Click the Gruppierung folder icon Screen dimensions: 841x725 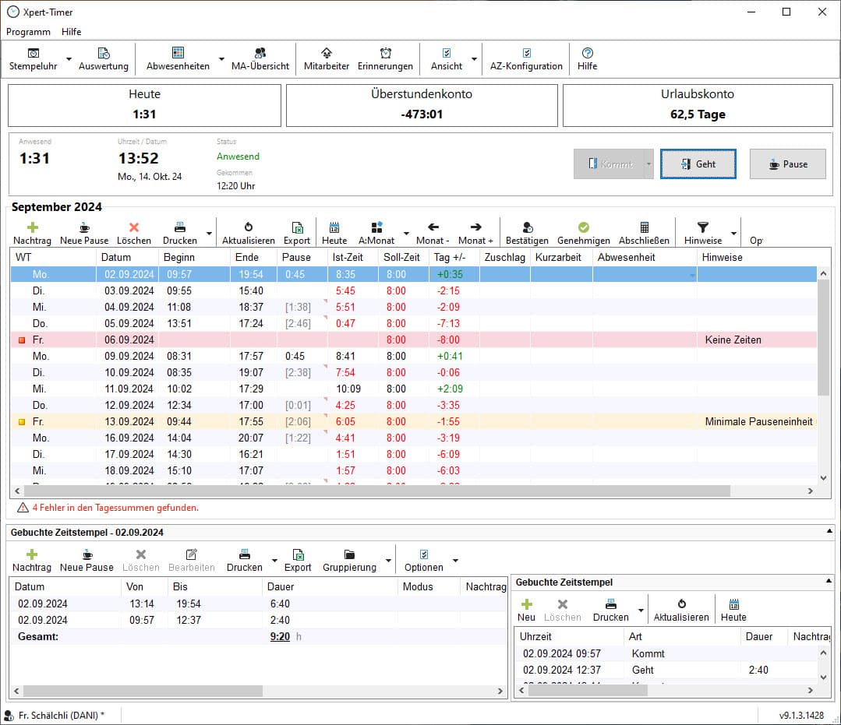[x=349, y=554]
